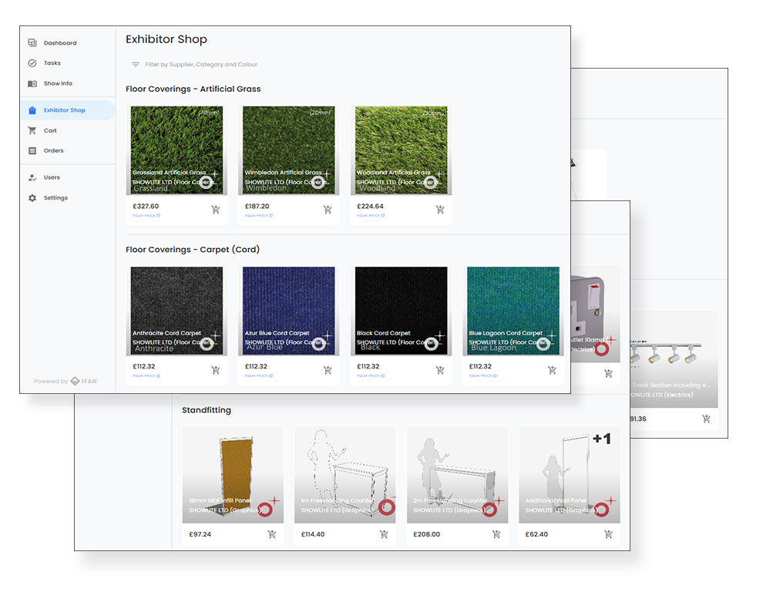The image size is (763, 592).
Task: Add Woodland Artificial Grass to cart
Action: coord(440,210)
